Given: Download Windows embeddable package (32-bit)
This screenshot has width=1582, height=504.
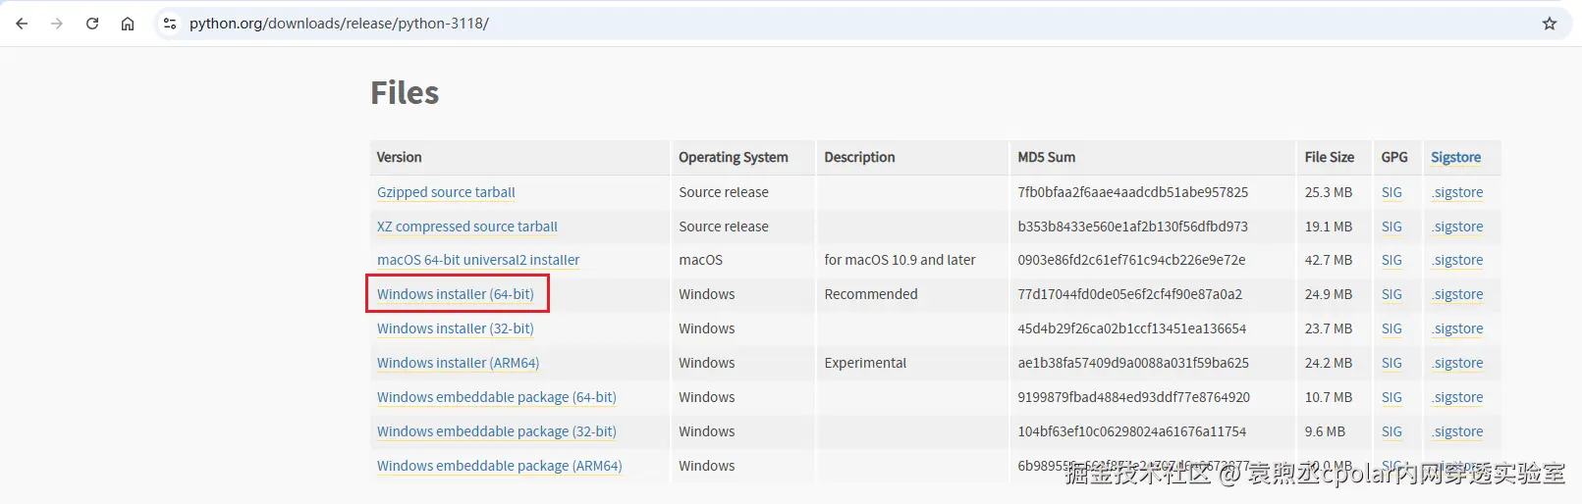Looking at the screenshot, I should (497, 431).
